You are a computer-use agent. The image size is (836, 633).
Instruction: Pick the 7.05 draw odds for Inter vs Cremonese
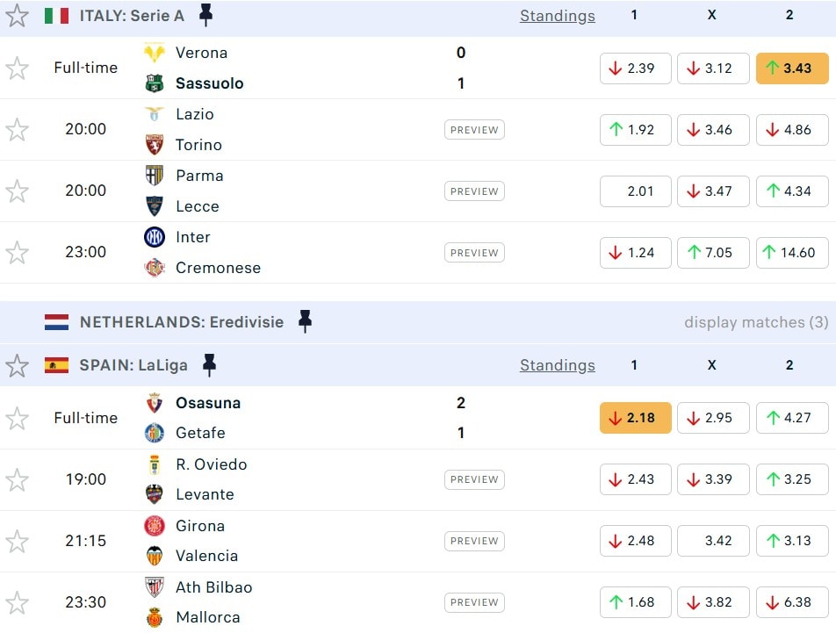[713, 253]
